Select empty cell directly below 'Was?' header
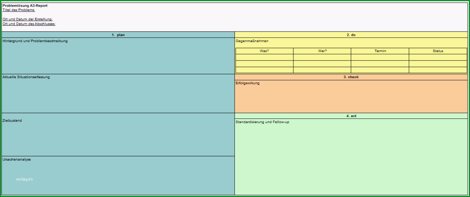The width and height of the screenshot is (470, 197). click(264, 57)
